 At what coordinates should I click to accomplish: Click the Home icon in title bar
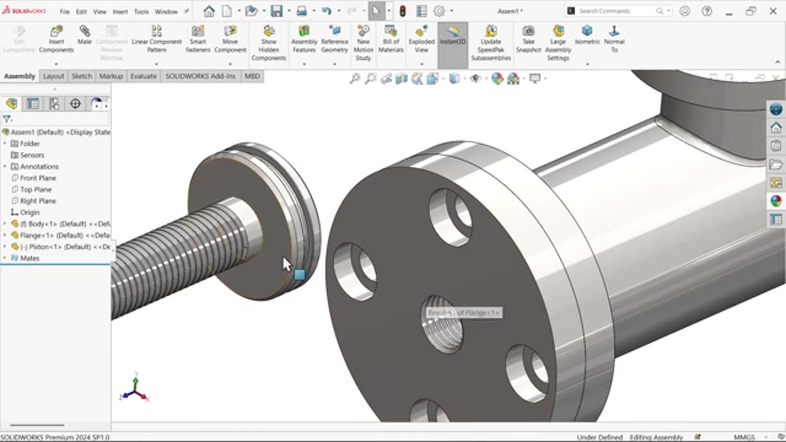click(209, 11)
